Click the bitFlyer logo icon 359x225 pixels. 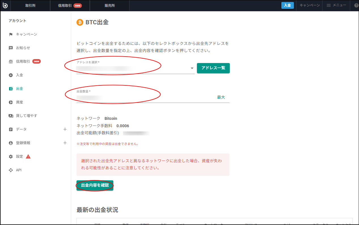(5, 5)
